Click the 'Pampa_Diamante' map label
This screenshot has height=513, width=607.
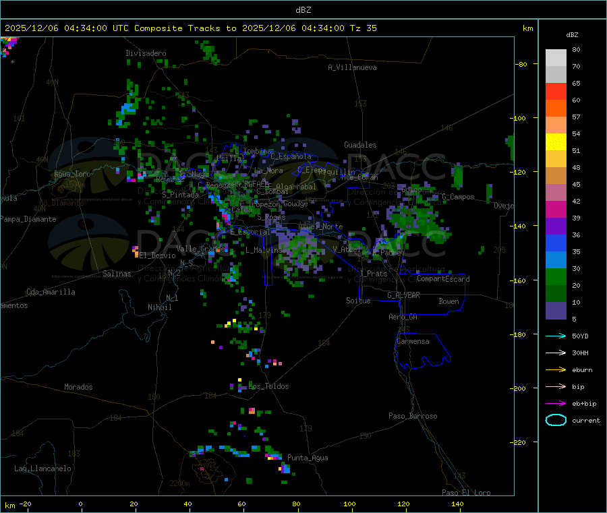coord(28,219)
